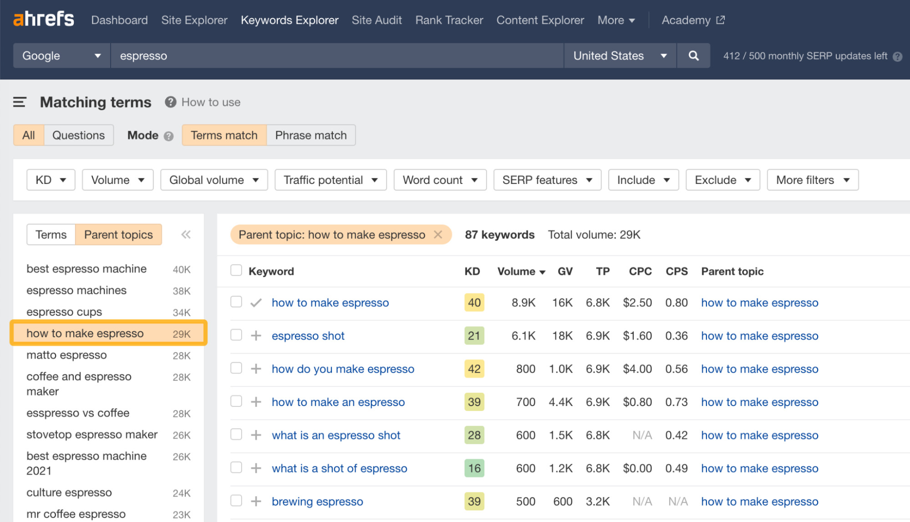Check the checkbox for 'what is an espresso shot'
Viewport: 910px width, 522px height.
236,434
